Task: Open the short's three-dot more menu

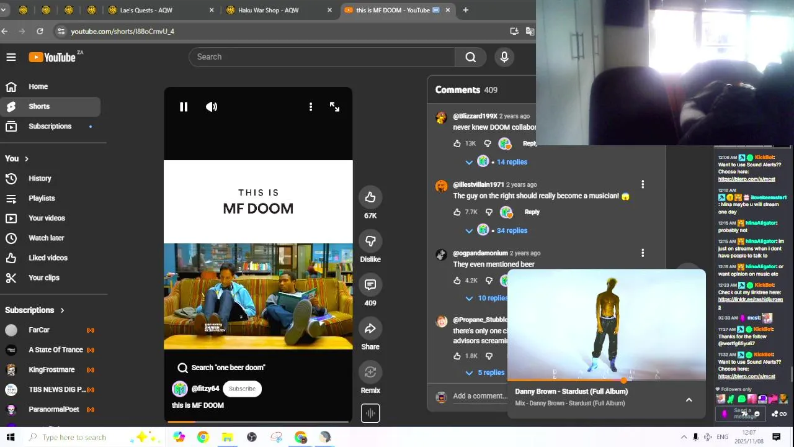Action: (311, 107)
